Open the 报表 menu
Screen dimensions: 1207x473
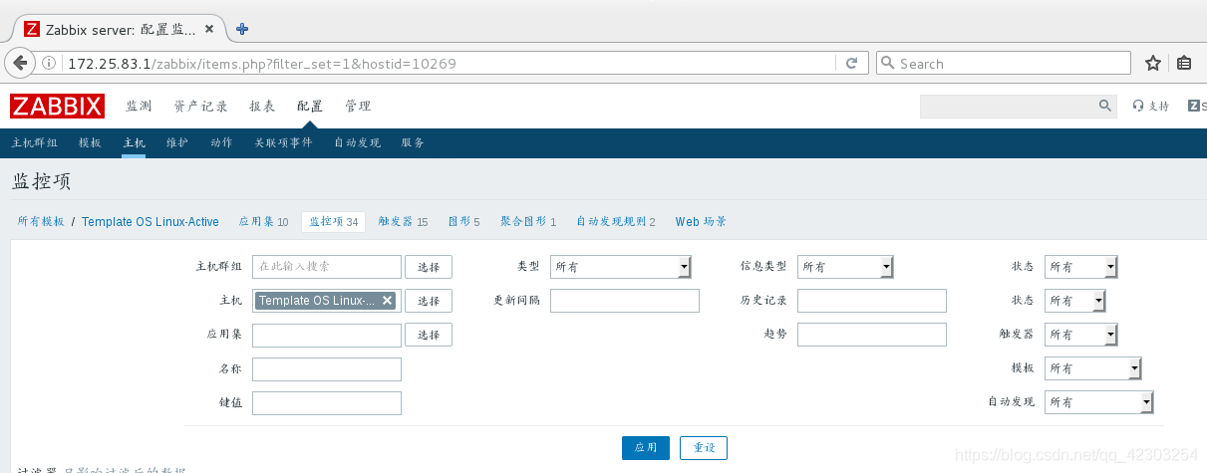[x=262, y=106]
